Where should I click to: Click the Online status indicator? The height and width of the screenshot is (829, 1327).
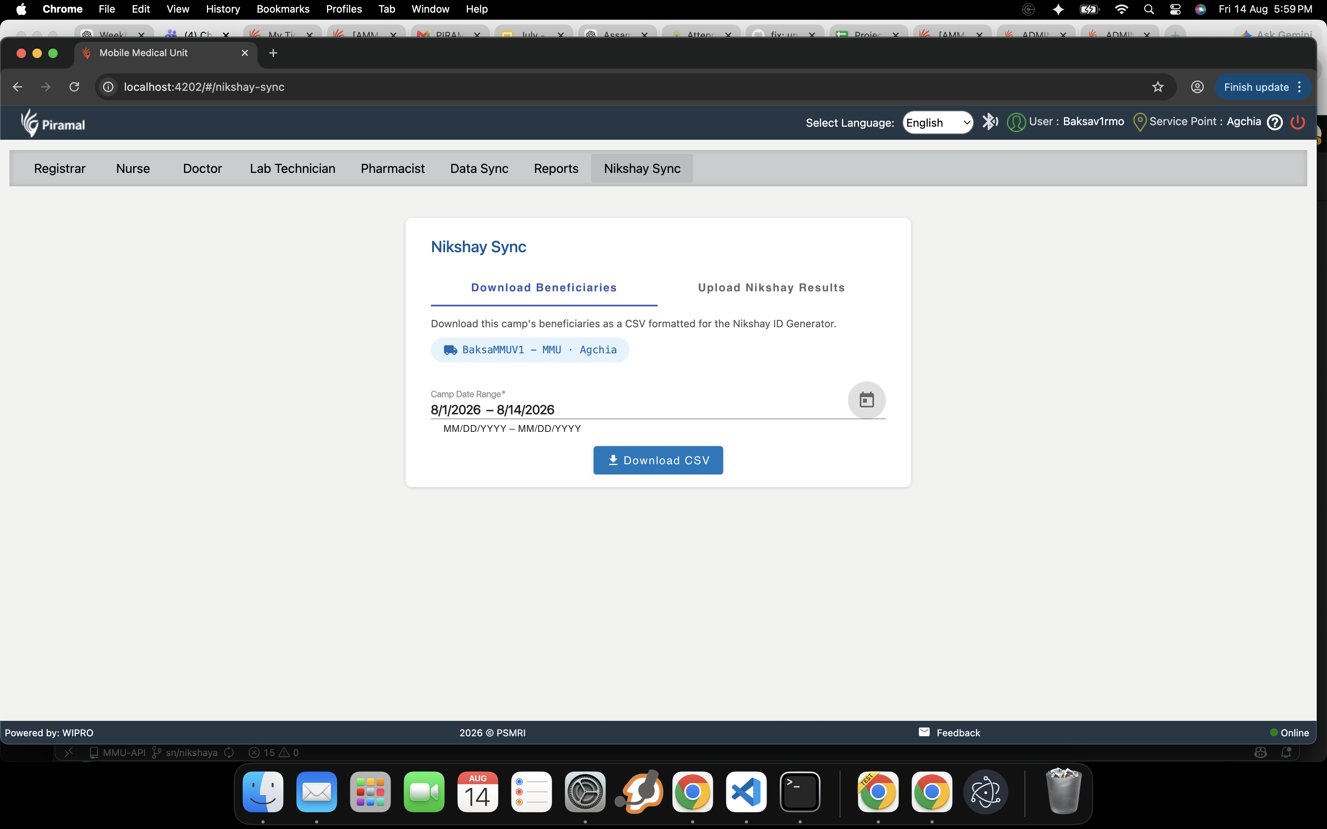tap(1290, 733)
